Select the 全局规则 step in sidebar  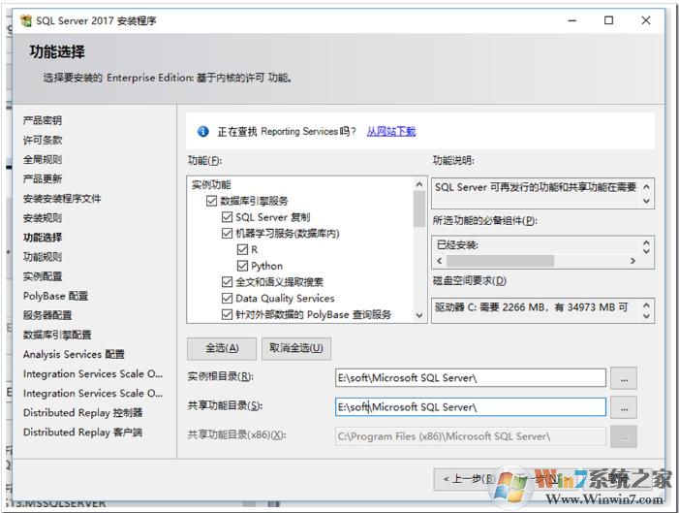pos(43,160)
